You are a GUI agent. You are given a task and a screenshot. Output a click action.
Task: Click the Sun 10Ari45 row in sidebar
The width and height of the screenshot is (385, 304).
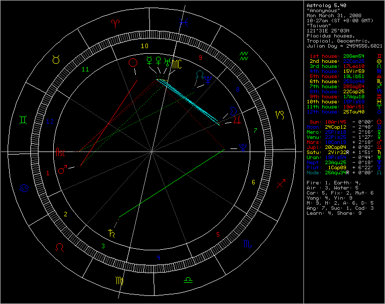345,122
